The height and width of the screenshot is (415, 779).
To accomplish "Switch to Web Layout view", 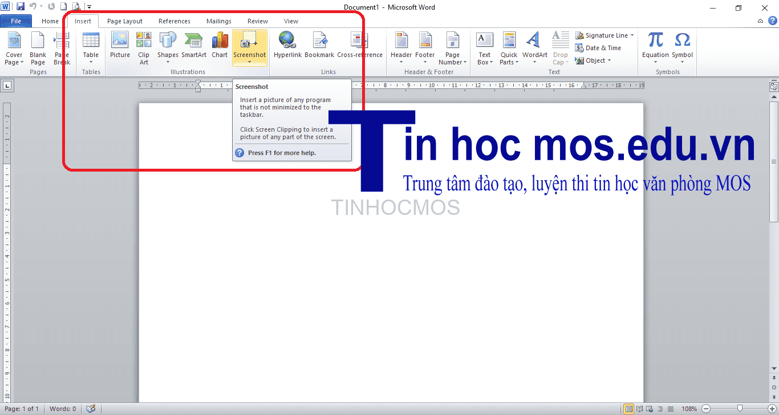I will coord(648,409).
